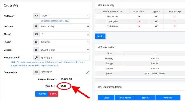Select the Linux recommendation button
This screenshot has width=185, height=101.
click(x=106, y=98)
